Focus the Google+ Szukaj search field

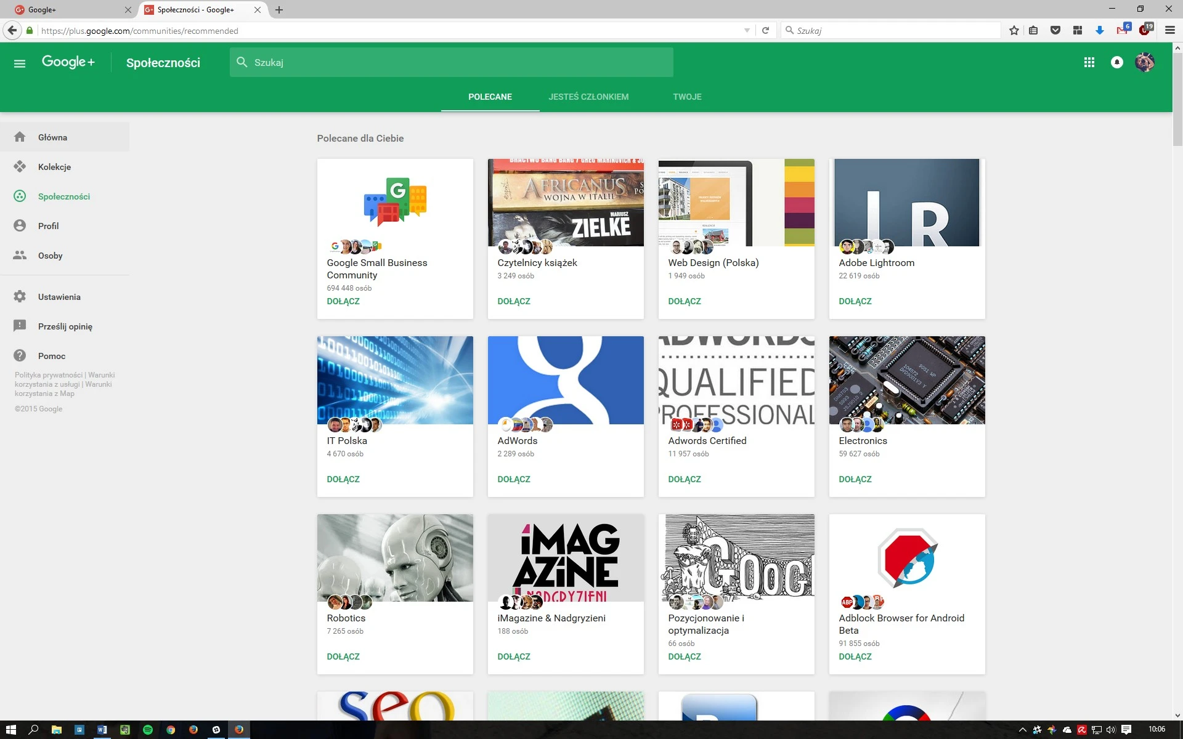point(452,62)
